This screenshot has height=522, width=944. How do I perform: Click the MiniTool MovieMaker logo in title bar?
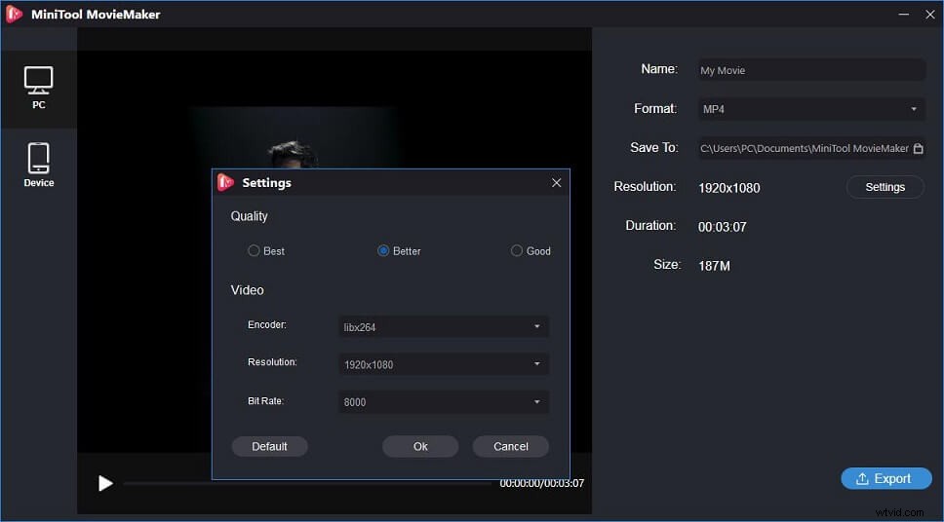pos(15,15)
